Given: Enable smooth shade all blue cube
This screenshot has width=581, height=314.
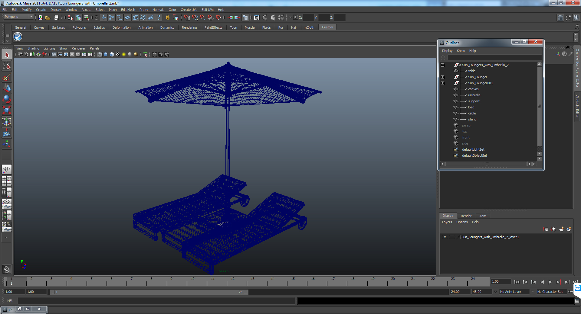Looking at the screenshot, I should [106, 54].
